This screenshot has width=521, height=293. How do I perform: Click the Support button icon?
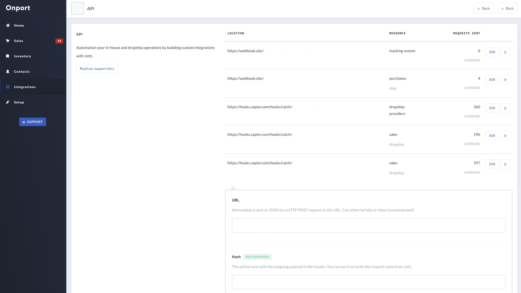pos(24,122)
